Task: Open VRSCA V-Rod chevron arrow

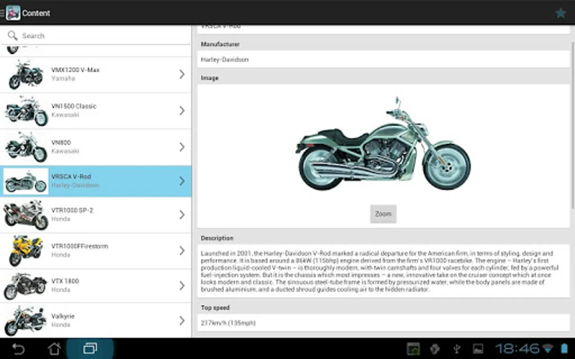Action: pos(182,181)
